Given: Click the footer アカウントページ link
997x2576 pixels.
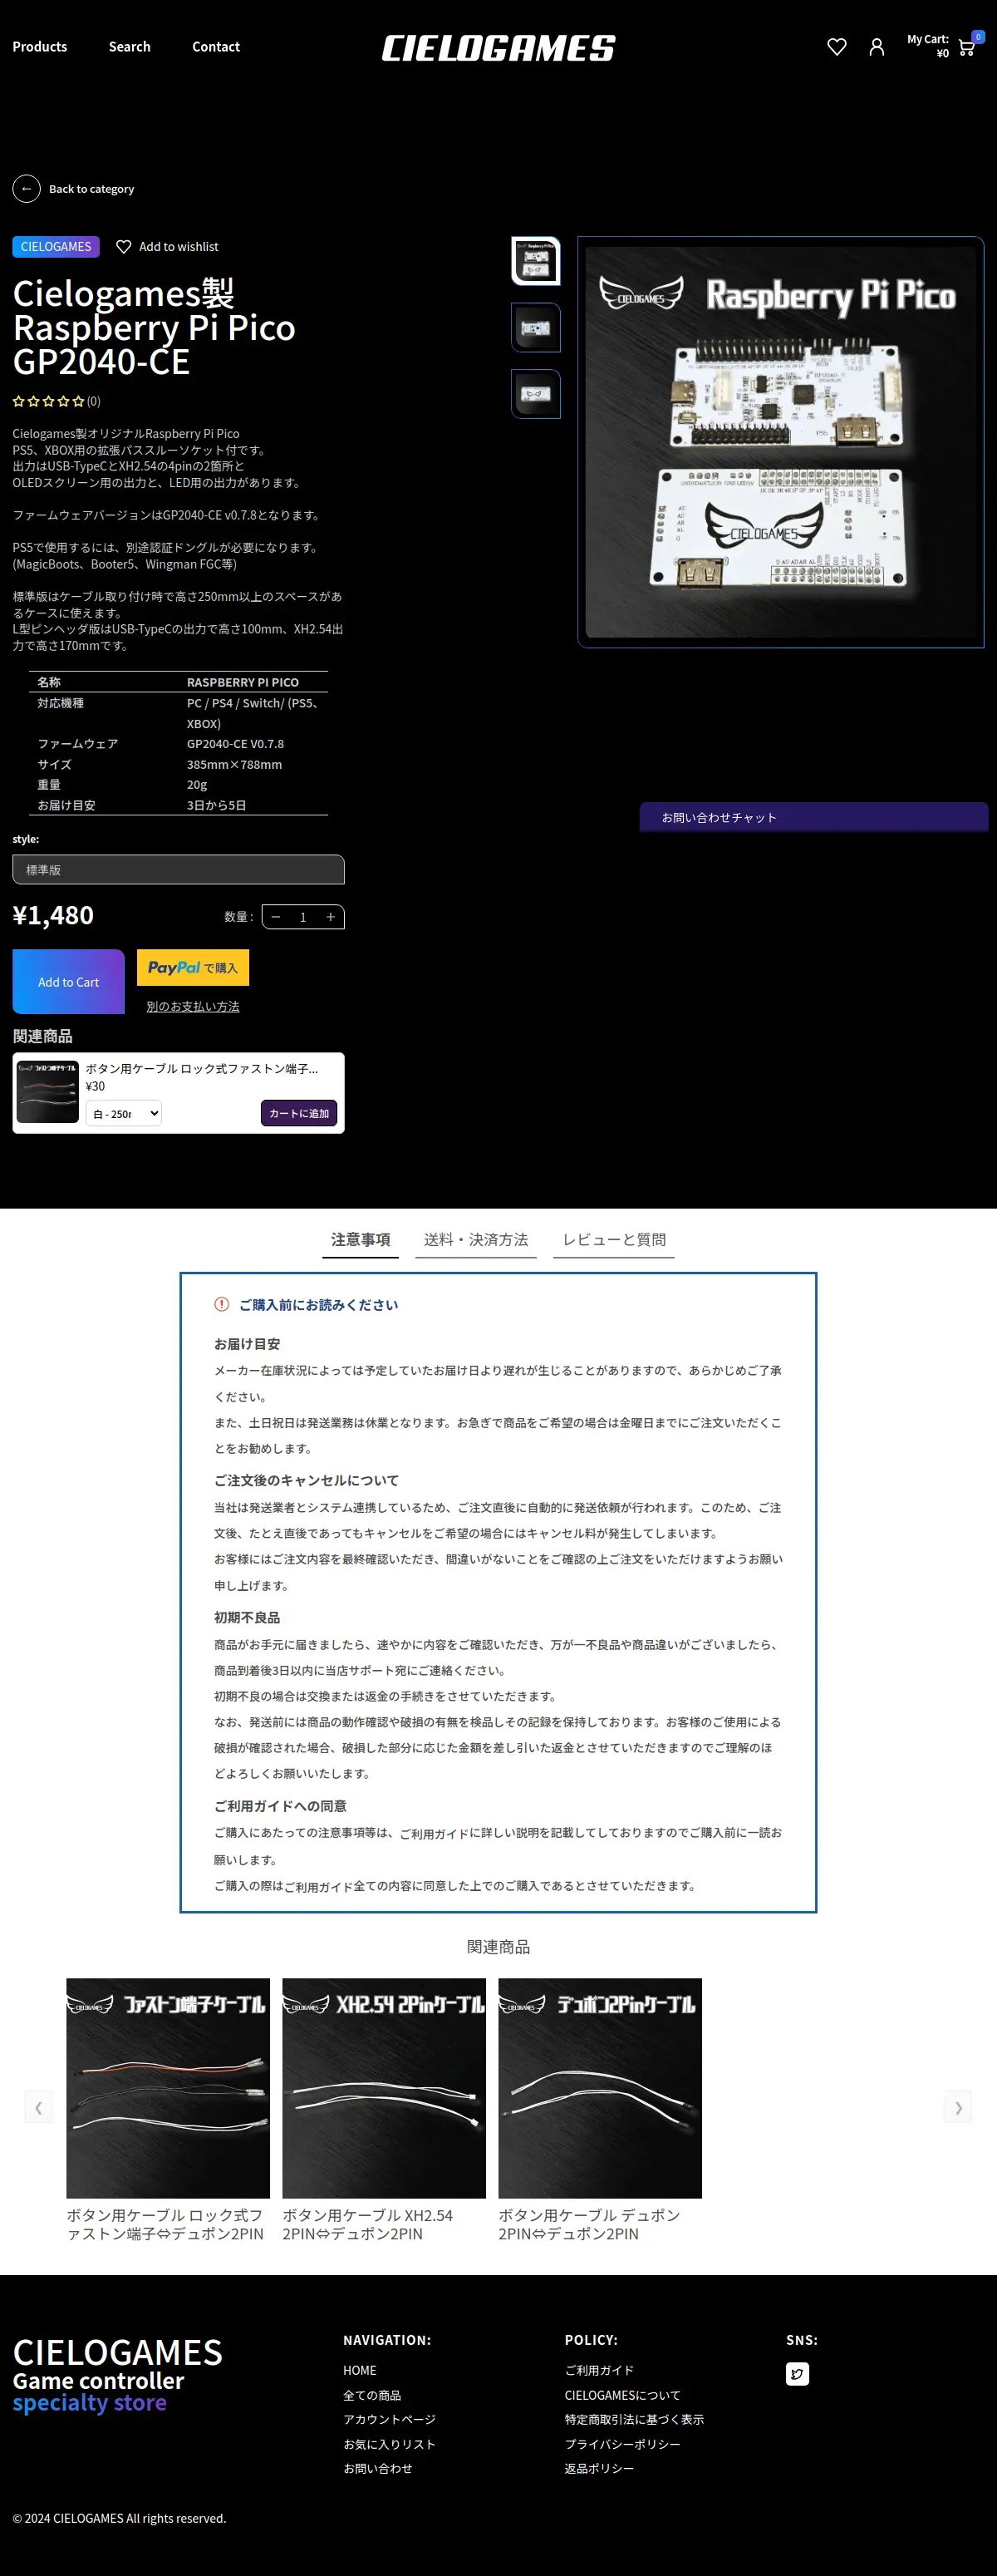Looking at the screenshot, I should pyautogui.click(x=390, y=2419).
